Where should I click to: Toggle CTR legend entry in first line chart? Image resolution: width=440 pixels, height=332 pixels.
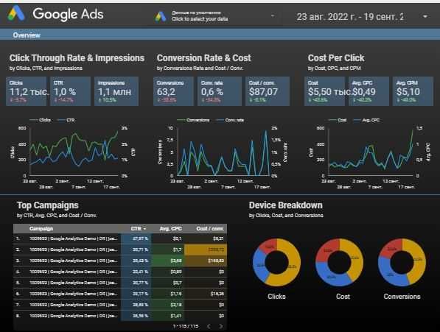[x=66, y=120]
